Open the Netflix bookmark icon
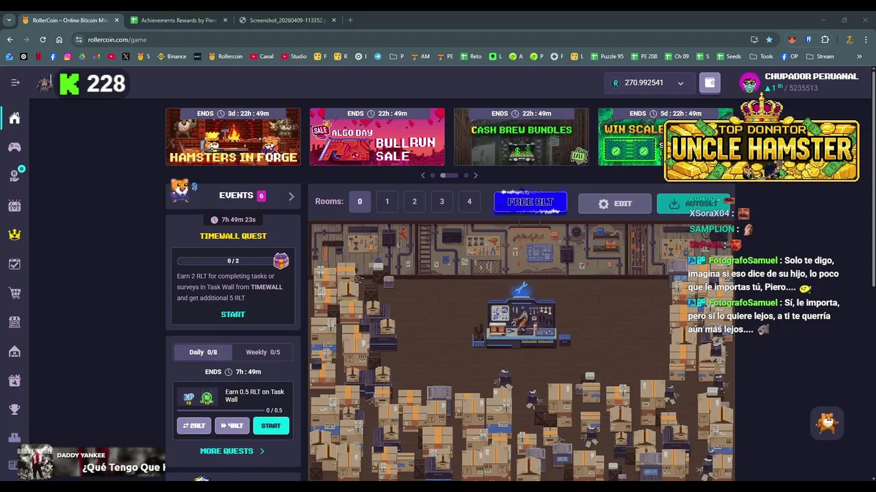This screenshot has width=876, height=492. coord(38,56)
